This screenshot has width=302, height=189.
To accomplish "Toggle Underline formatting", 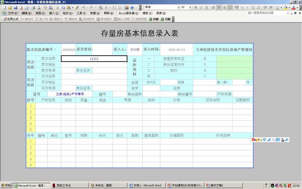I will (207, 7).
